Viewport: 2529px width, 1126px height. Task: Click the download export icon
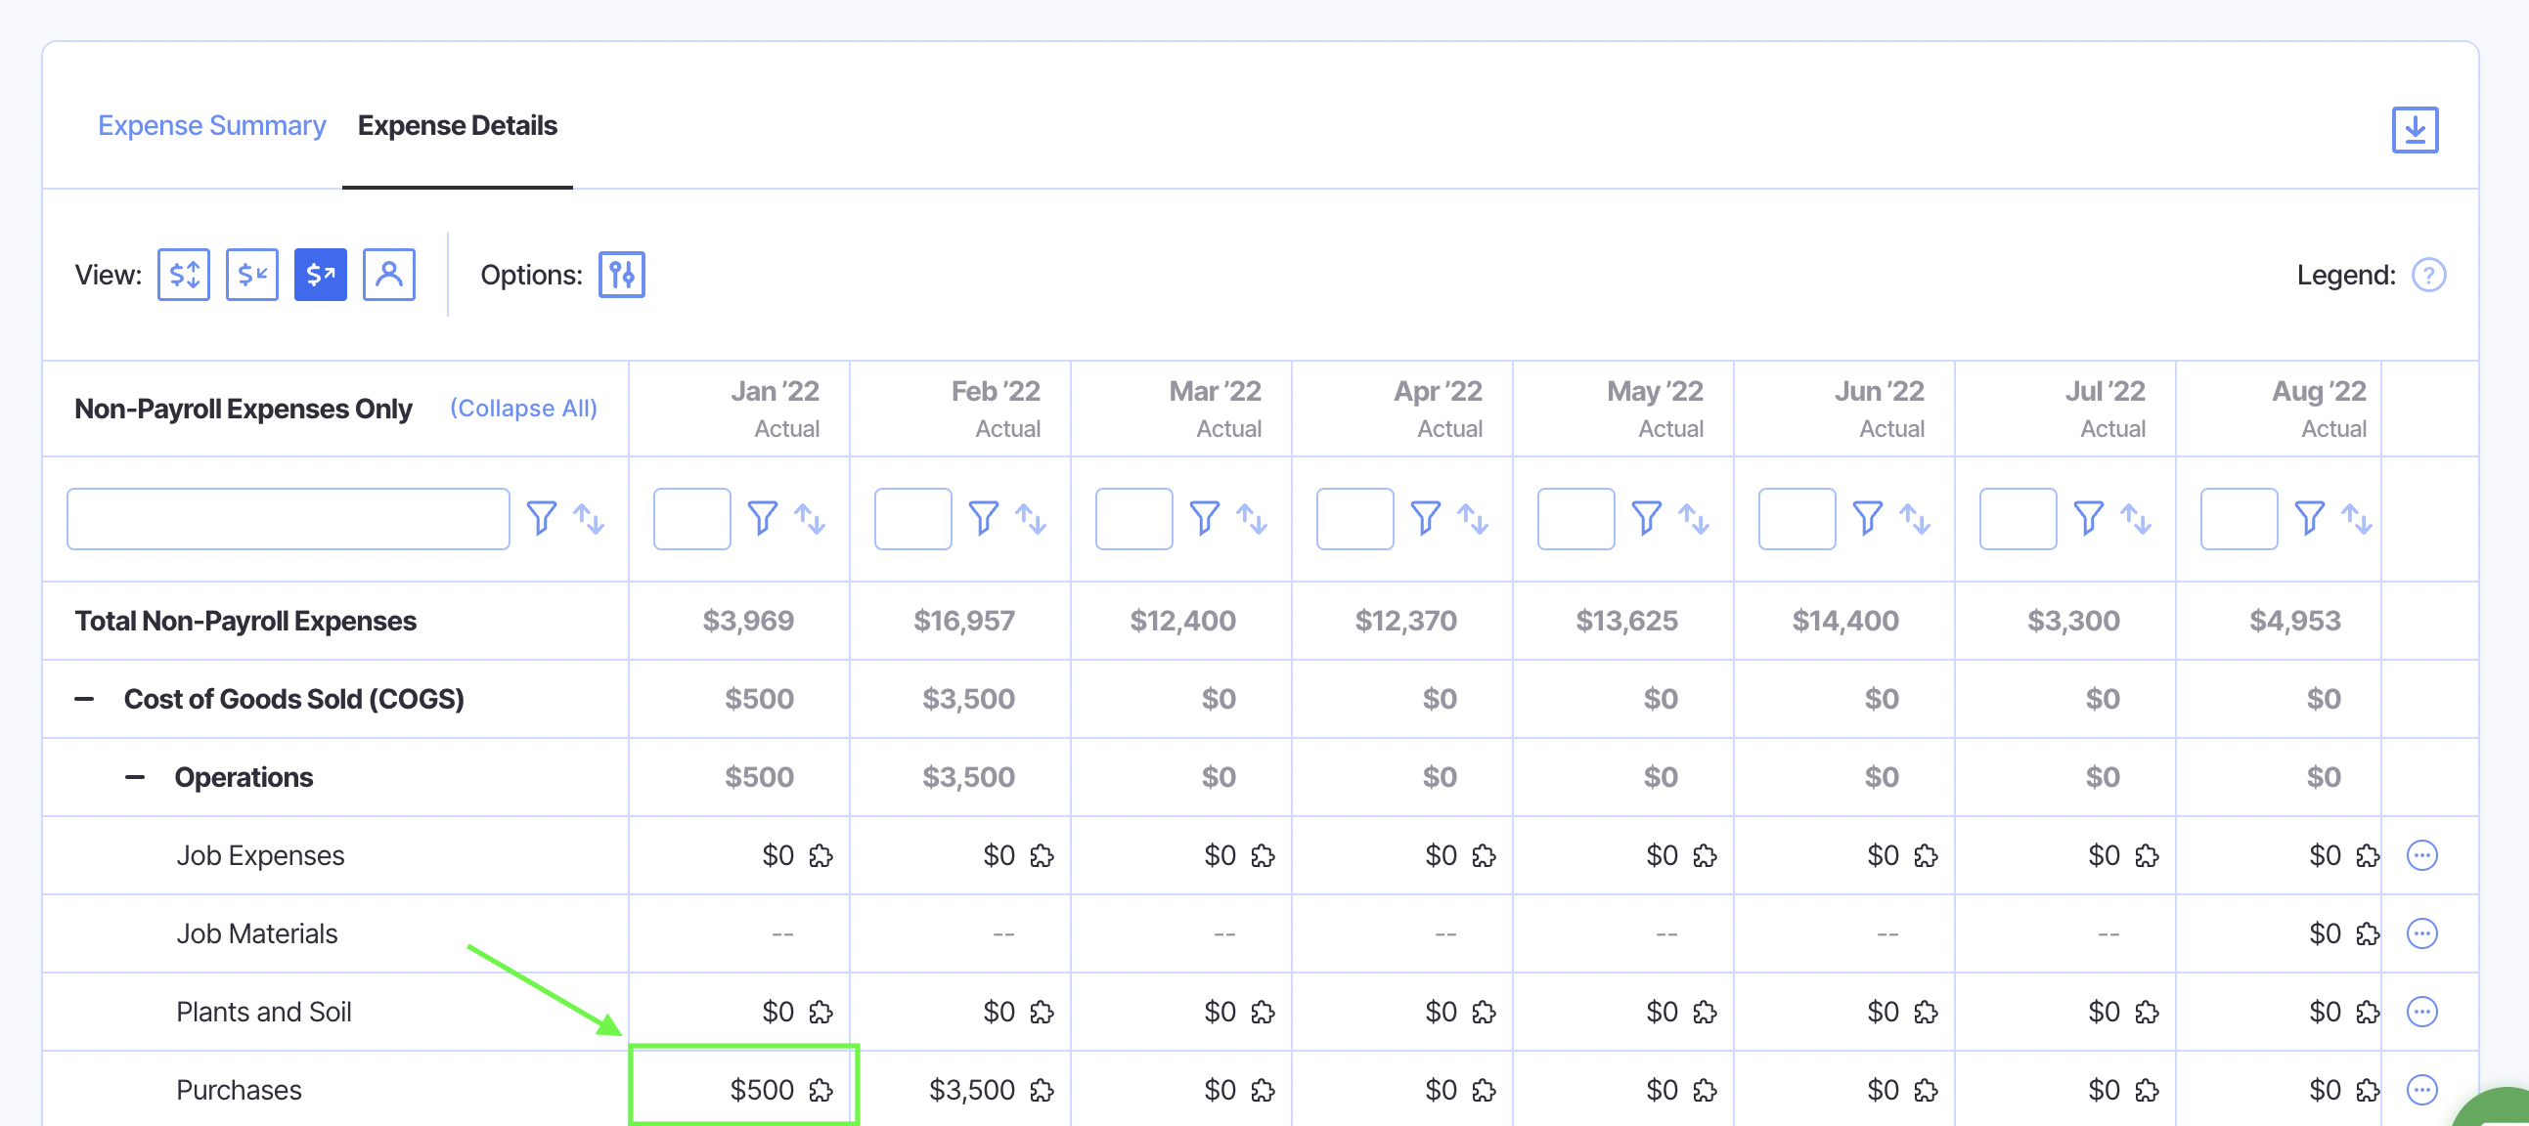point(2415,129)
